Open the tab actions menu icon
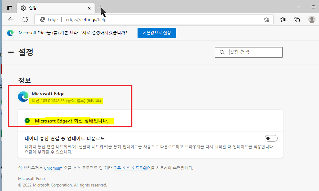This screenshot has width=319, height=191. click(x=10, y=8)
